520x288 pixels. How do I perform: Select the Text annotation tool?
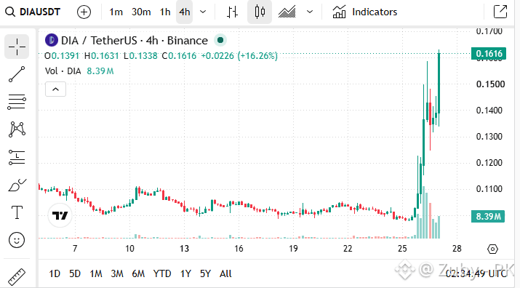click(x=17, y=212)
